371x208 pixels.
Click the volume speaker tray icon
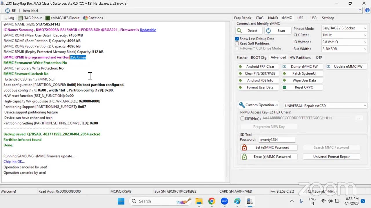coord(330,201)
